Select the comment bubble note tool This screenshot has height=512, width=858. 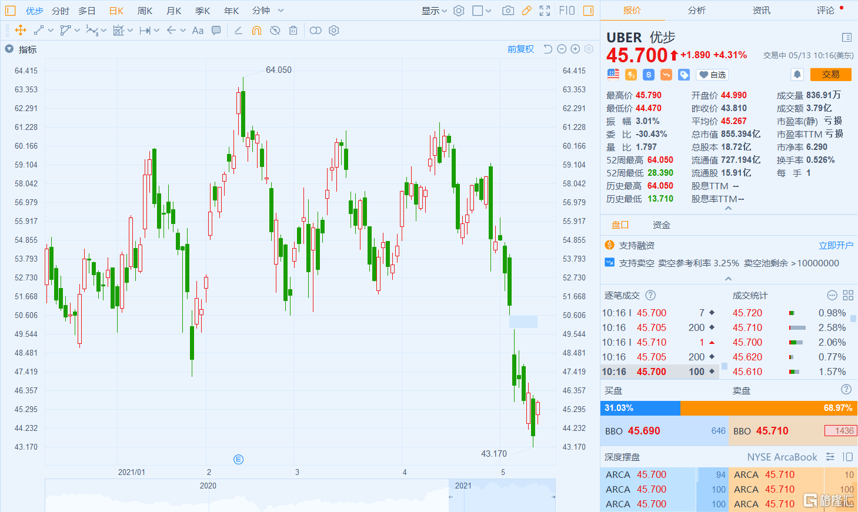[216, 31]
